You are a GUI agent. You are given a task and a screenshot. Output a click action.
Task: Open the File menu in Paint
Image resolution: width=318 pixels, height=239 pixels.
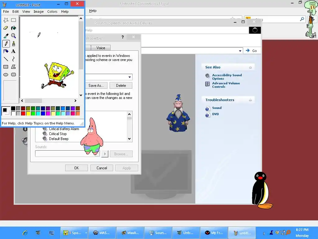point(6,12)
